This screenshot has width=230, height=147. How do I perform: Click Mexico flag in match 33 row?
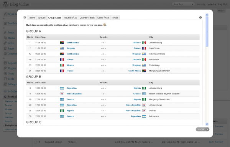[62, 65]
